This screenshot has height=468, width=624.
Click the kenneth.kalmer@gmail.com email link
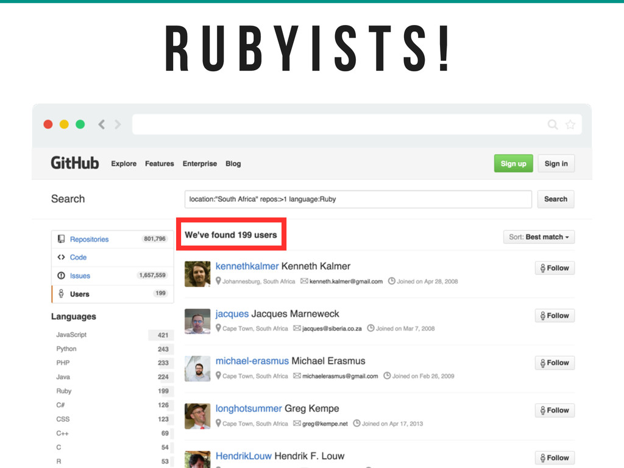(346, 282)
